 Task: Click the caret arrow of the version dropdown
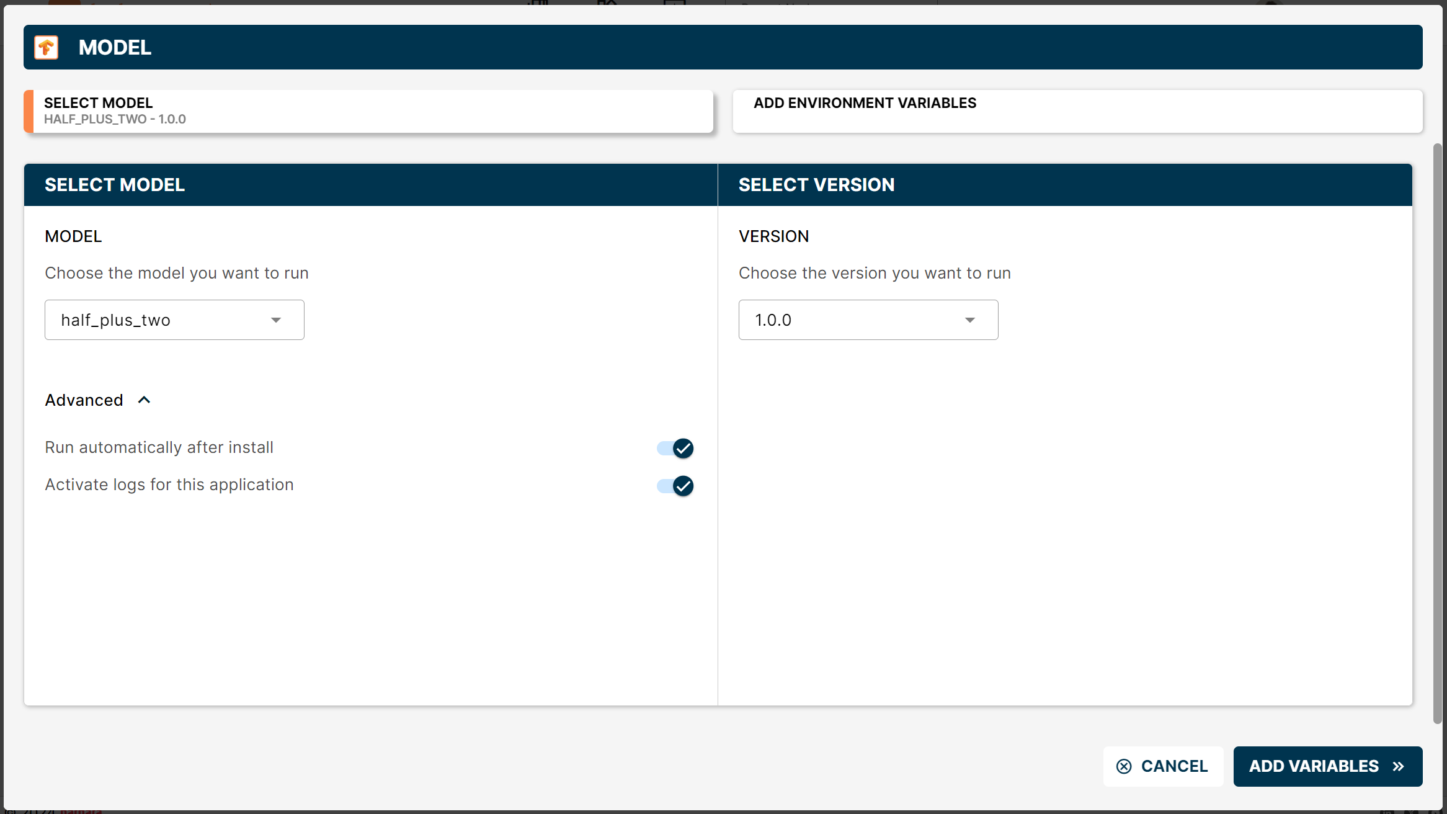970,320
